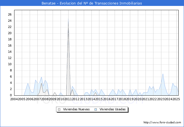Click the y-axis label 14
Image resolution: width=184 pixels, height=127 pixels.
click(x=10, y=52)
